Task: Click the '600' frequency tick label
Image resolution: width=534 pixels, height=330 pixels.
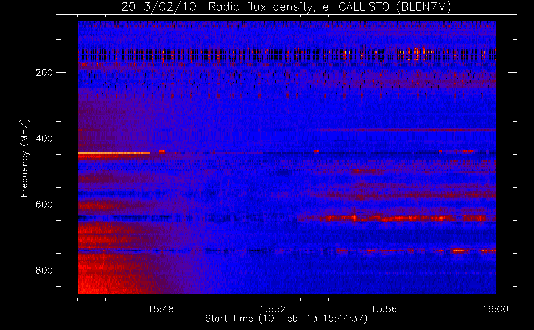Action: (x=44, y=204)
